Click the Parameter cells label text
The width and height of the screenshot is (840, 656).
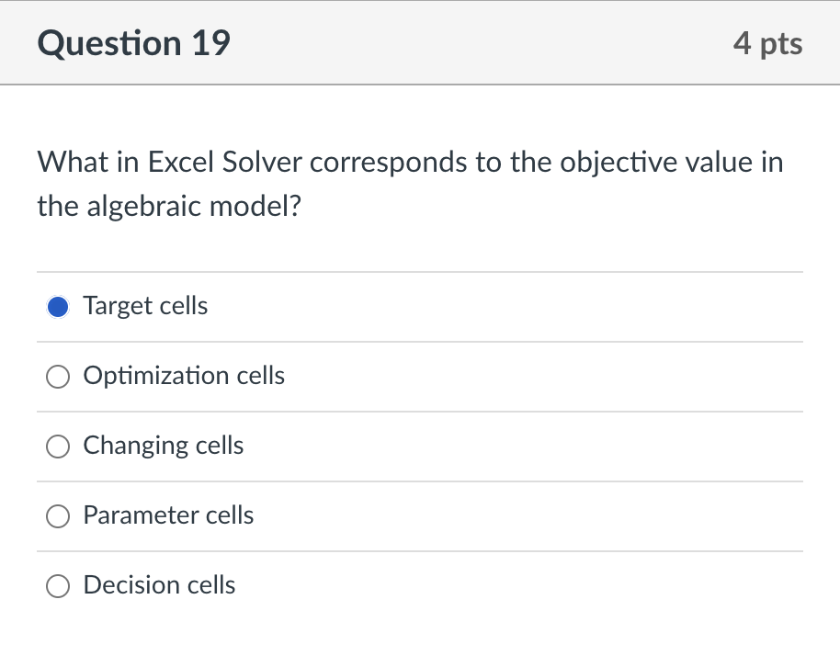tap(168, 515)
